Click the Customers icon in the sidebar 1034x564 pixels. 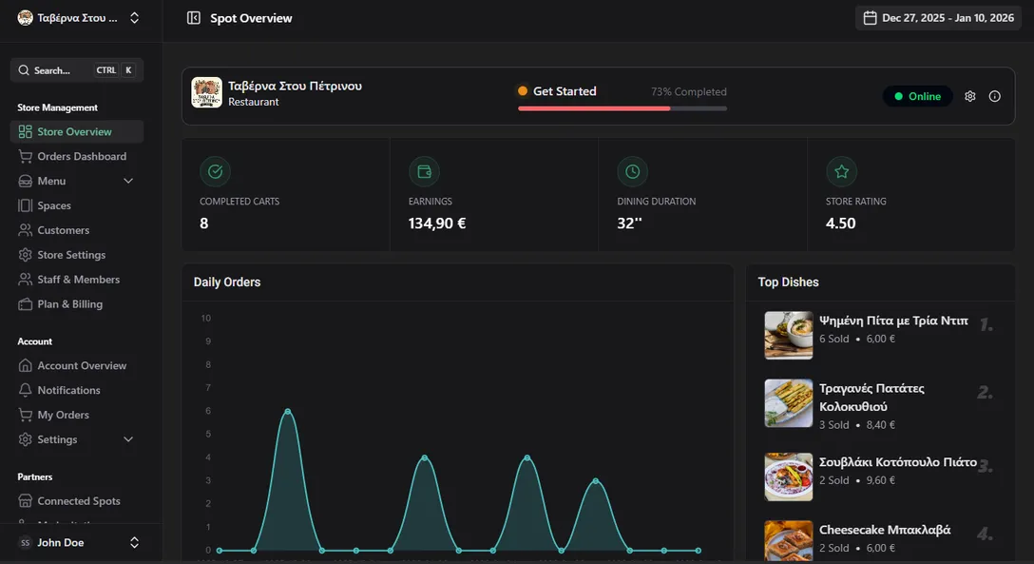click(24, 229)
